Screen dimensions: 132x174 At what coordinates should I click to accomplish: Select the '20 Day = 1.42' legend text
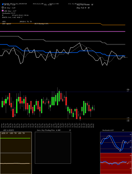click(10, 5)
